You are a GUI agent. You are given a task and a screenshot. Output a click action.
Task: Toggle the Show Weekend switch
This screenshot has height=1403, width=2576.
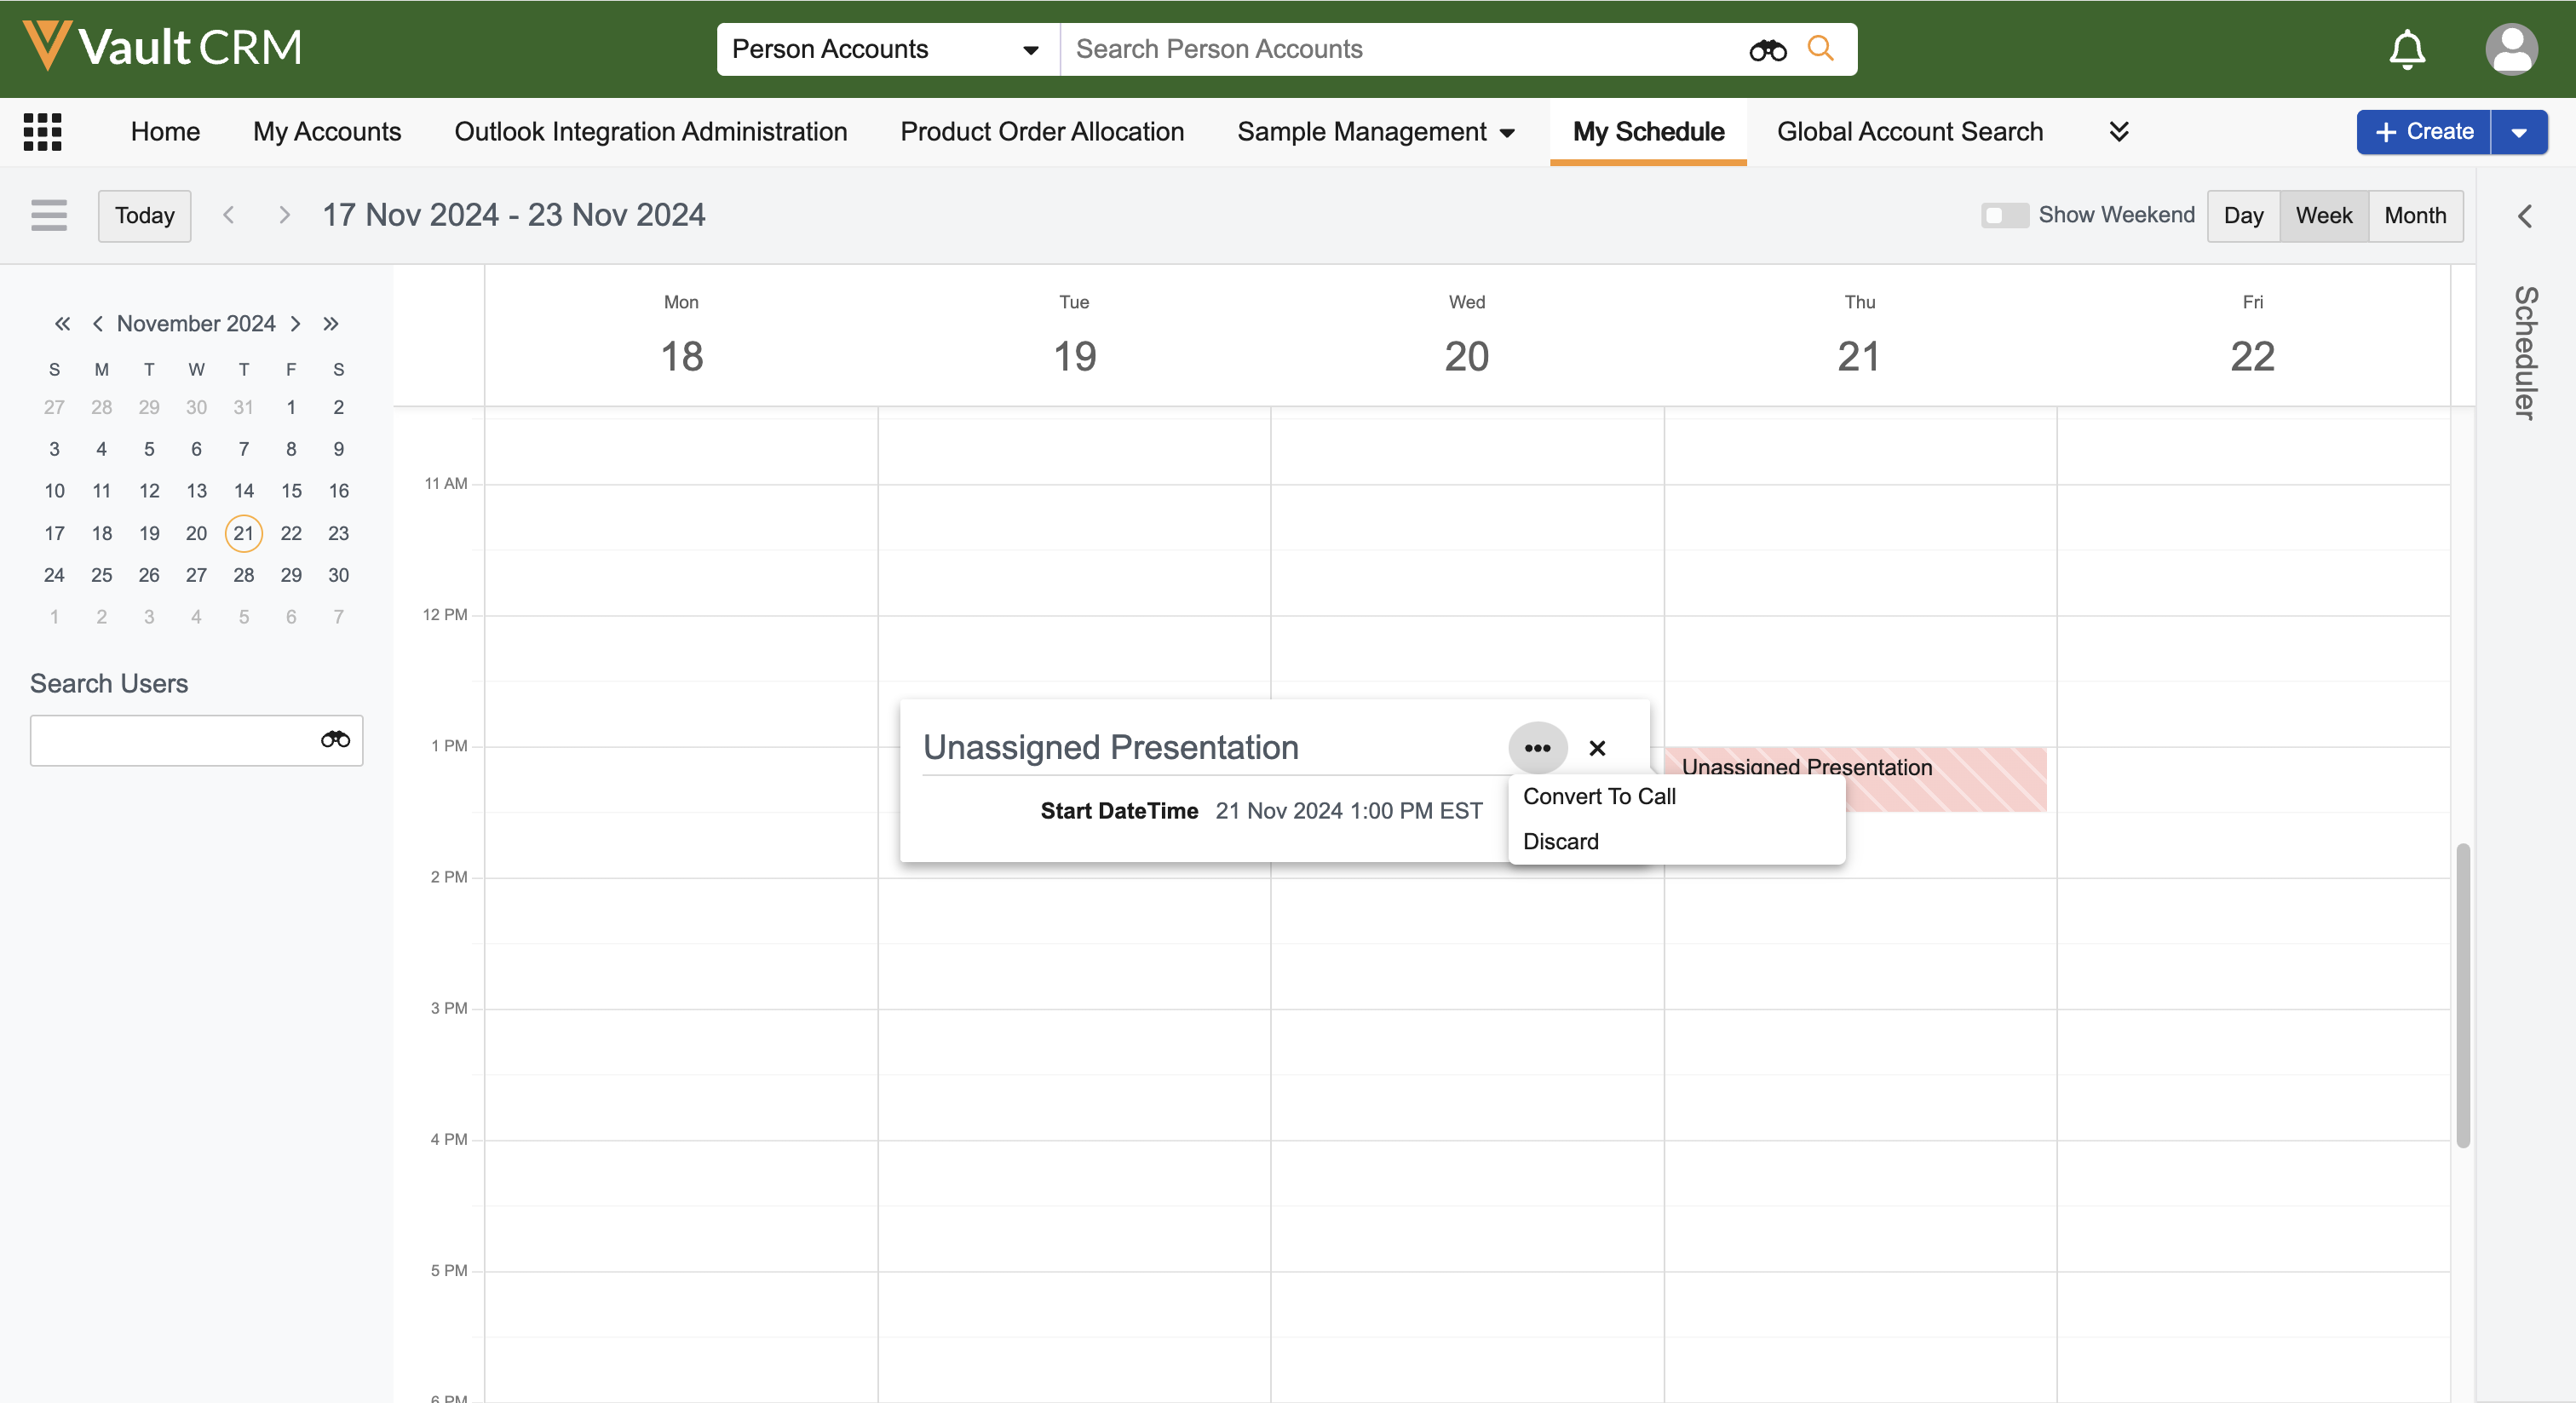2004,215
